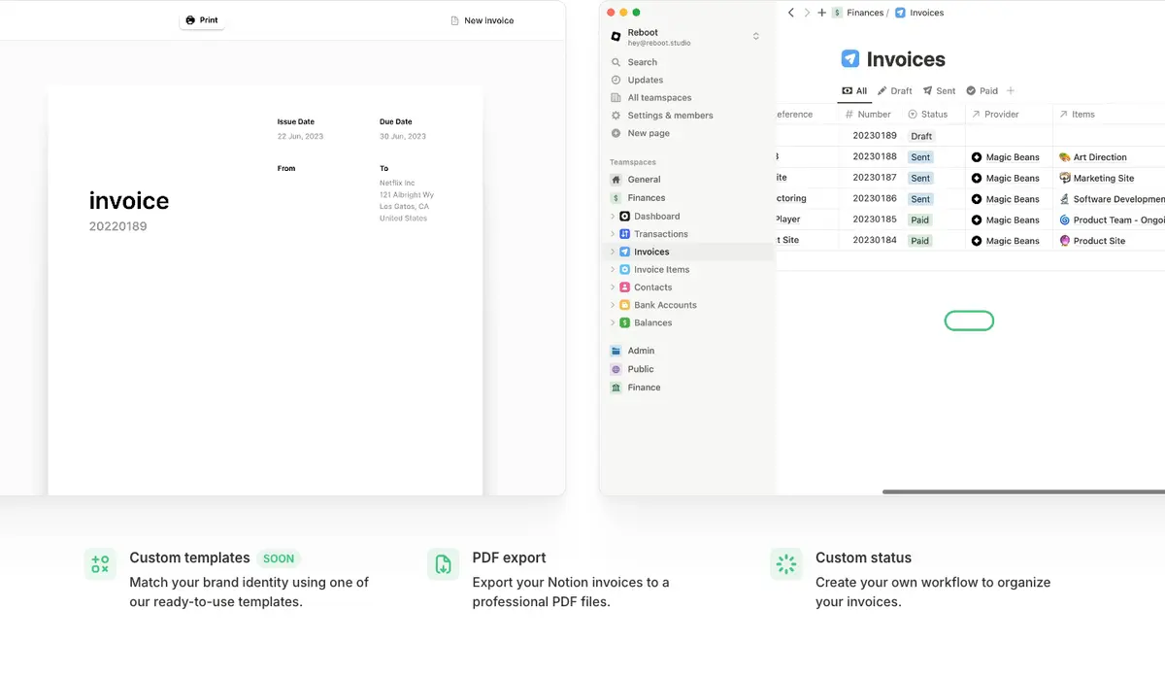Click the blue Invoices page title icon
Screen dimensions: 1165x676
pyautogui.click(x=850, y=59)
